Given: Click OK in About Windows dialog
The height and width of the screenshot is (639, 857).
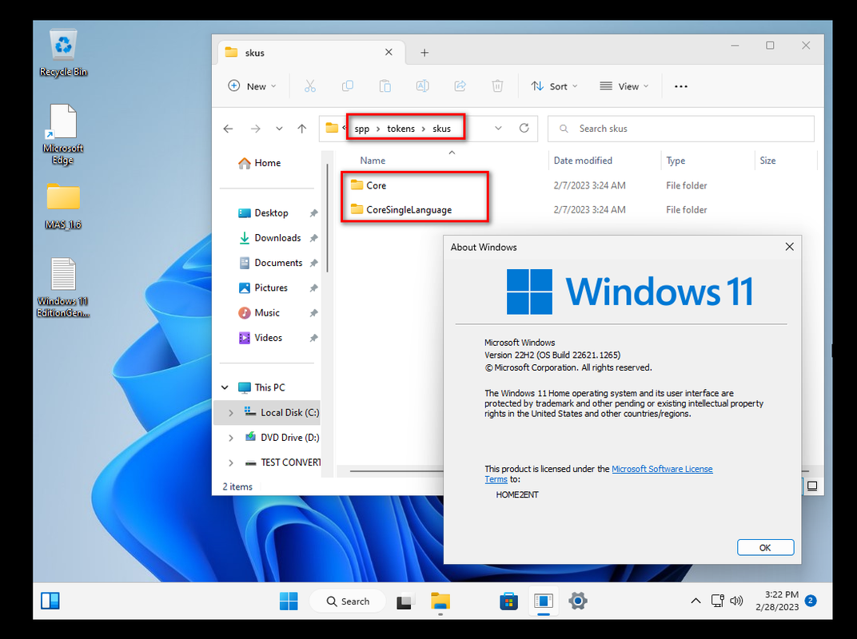Looking at the screenshot, I should pyautogui.click(x=765, y=547).
